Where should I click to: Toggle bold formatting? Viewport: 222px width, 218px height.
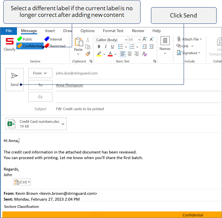(x=99, y=47)
